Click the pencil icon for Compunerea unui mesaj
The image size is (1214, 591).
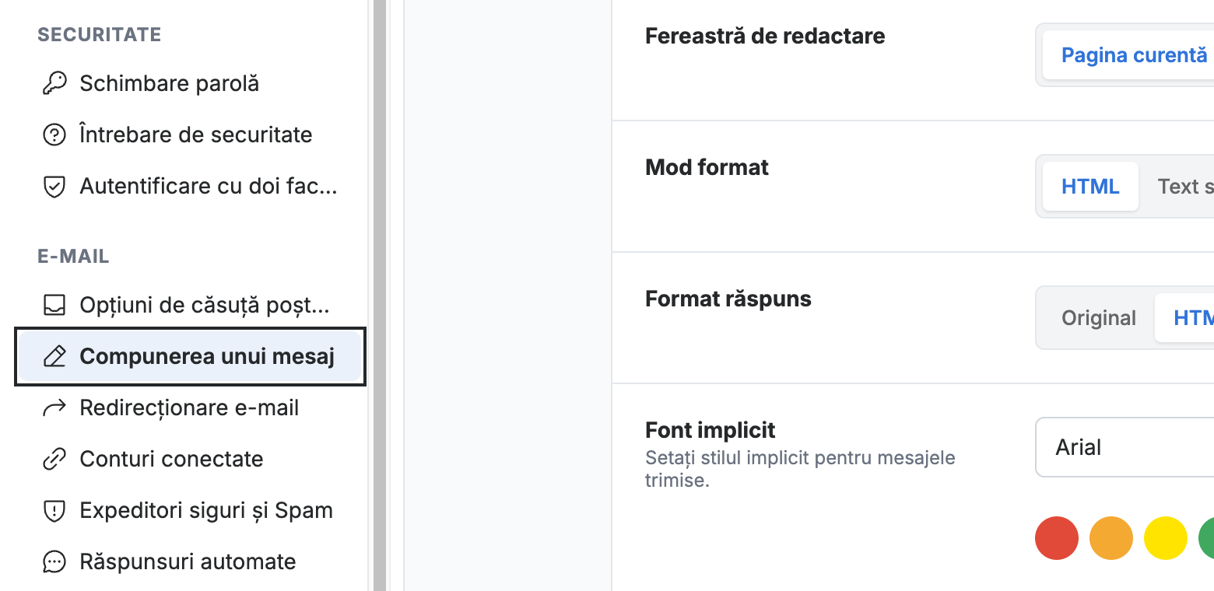[x=54, y=357]
